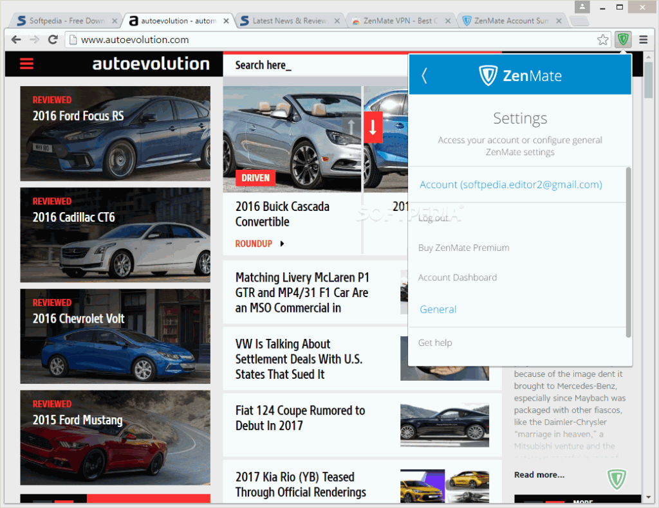This screenshot has height=508, width=659.
Task: Open the 2016 Chevrolet Volt review
Action: [x=115, y=336]
